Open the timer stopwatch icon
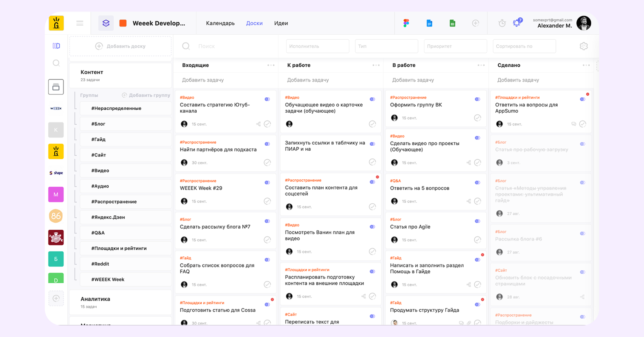644x337 pixels. tap(502, 23)
